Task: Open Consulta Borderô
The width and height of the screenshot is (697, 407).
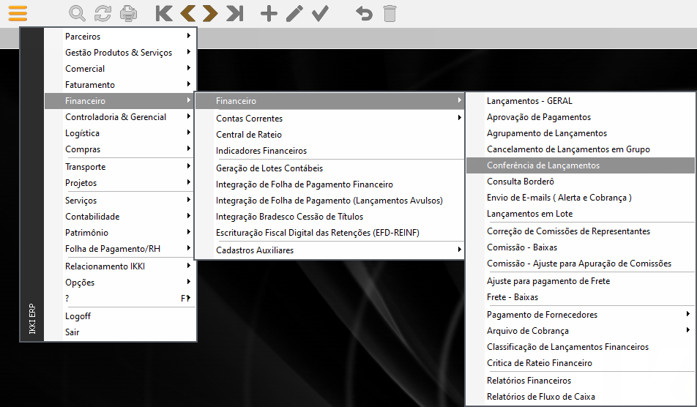Action: click(x=581, y=182)
